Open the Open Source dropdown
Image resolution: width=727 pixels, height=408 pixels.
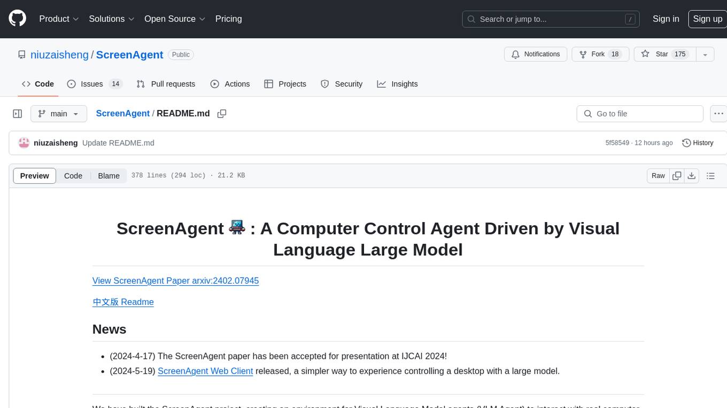175,19
